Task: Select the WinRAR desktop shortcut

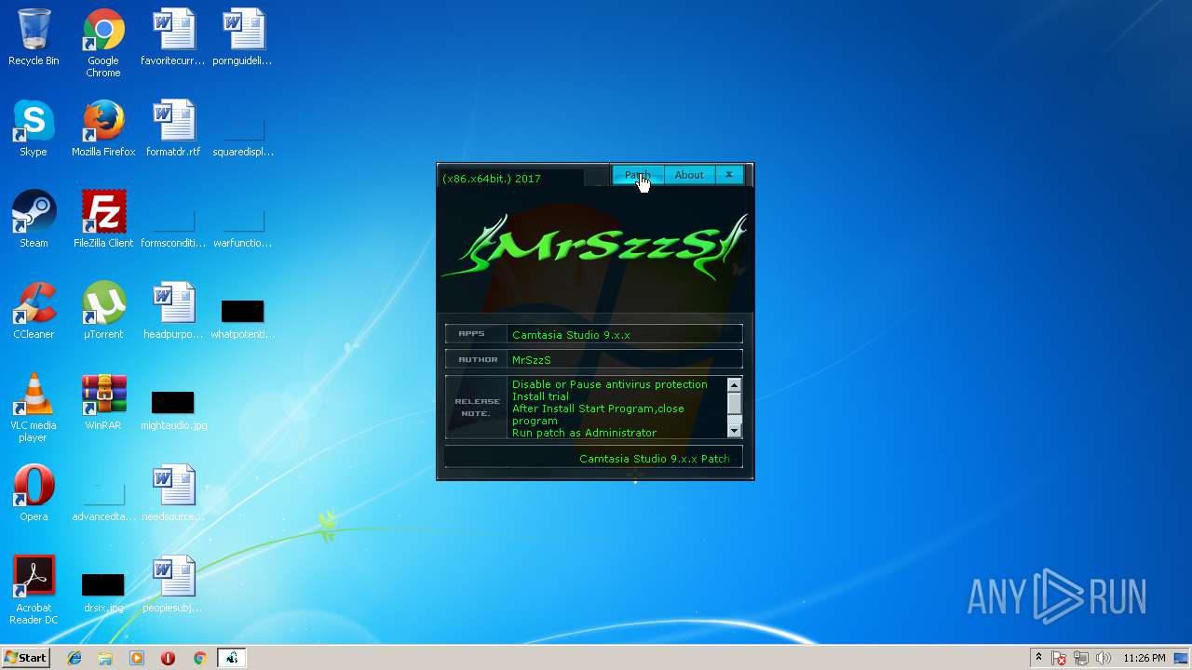Action: click(103, 402)
